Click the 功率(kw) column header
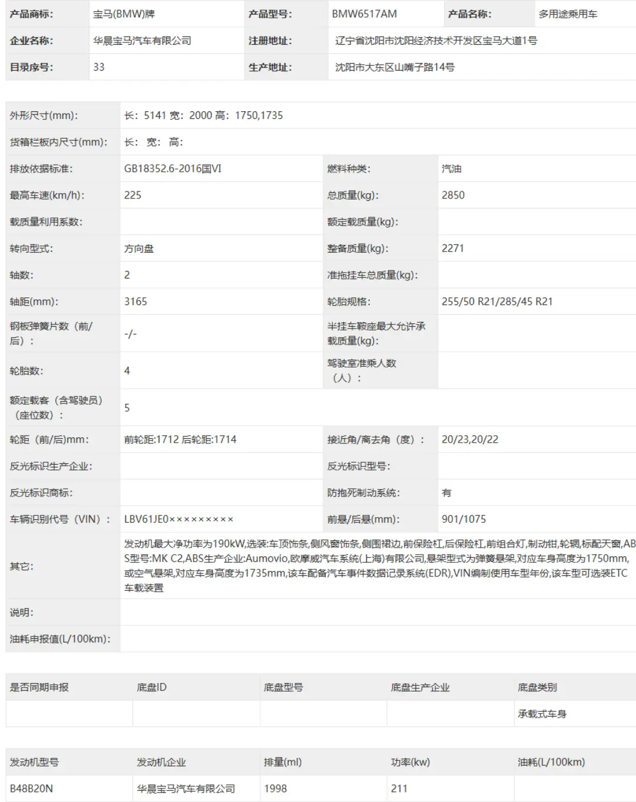Viewport: 636px width, 802px height. (x=410, y=762)
